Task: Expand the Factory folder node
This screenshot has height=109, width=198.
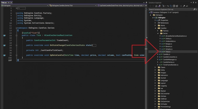Action: (158, 31)
